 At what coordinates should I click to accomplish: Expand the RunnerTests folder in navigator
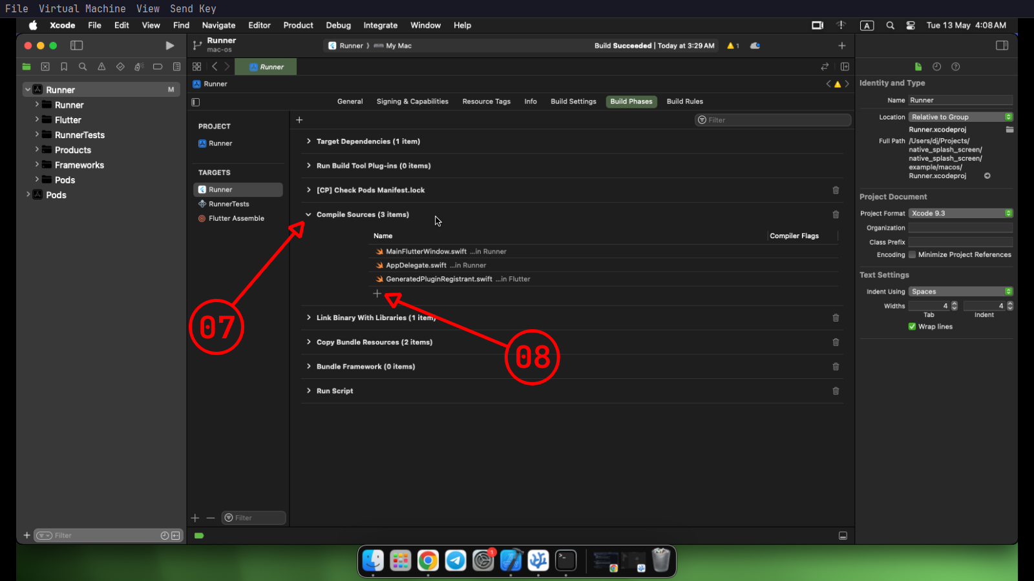[x=37, y=134]
